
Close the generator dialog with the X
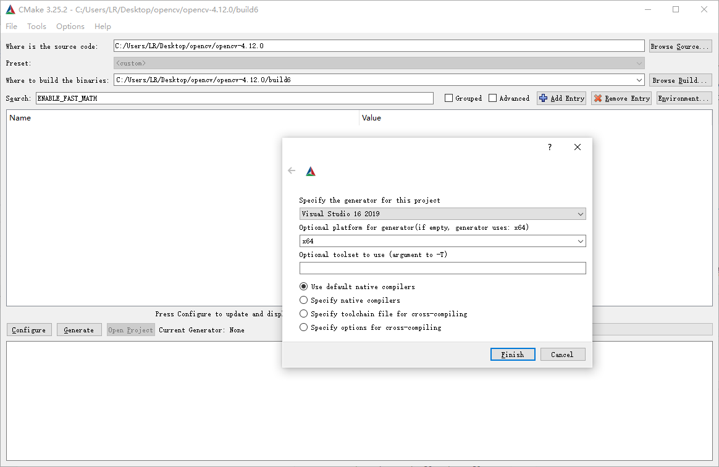(578, 147)
